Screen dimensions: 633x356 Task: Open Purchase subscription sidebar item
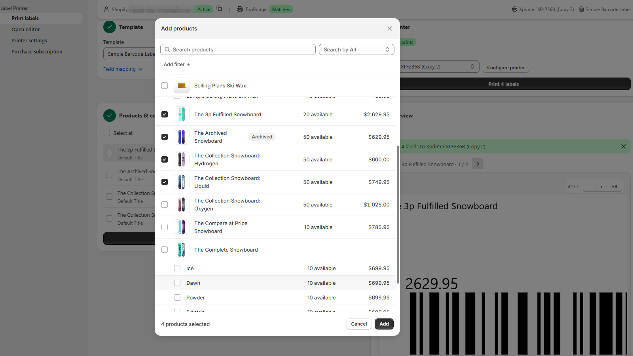tap(37, 51)
